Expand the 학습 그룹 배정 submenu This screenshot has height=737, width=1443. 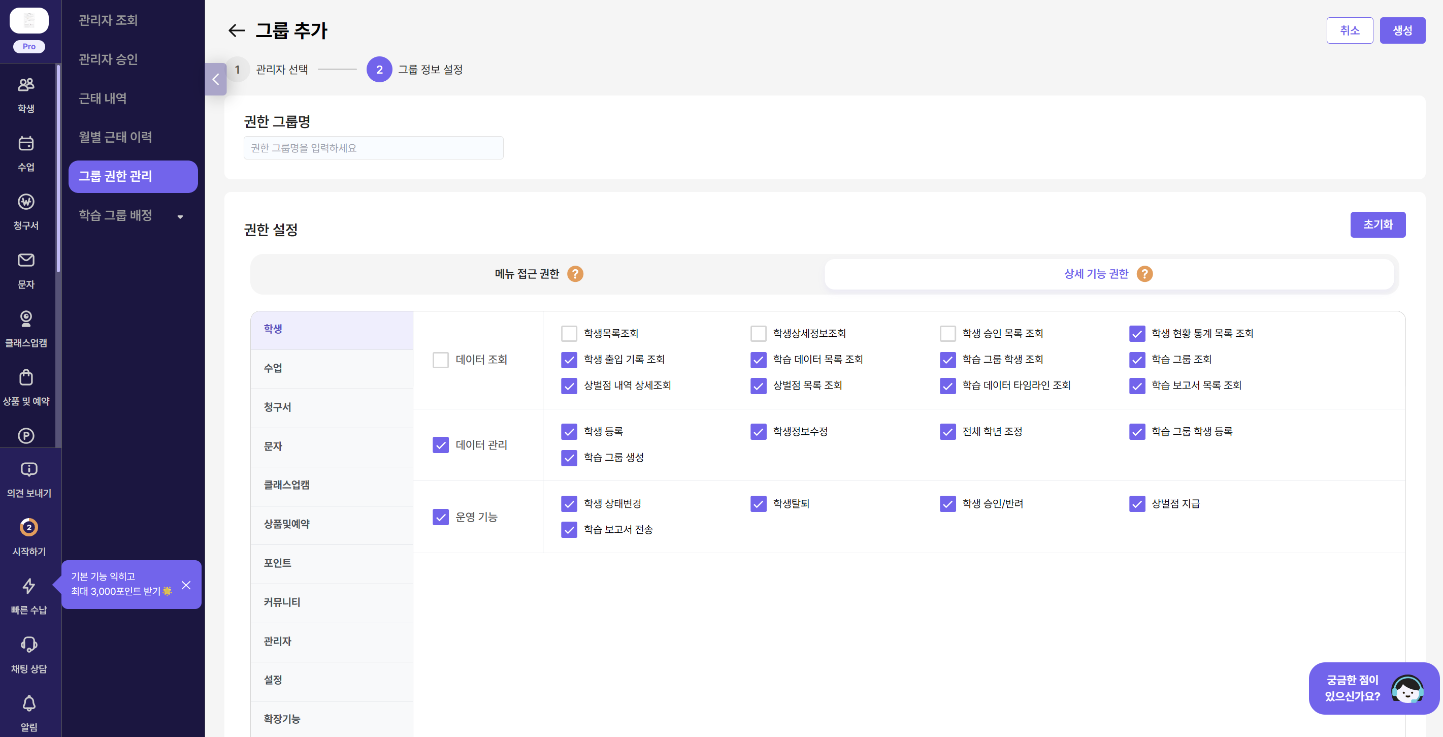pos(180,216)
